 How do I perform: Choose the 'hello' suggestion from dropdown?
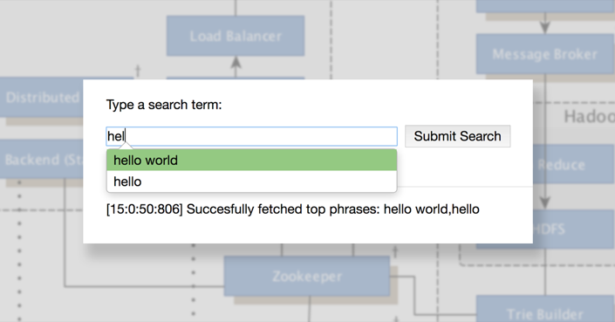pos(251,182)
